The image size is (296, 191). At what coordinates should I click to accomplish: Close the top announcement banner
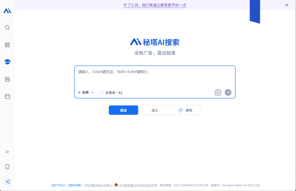(287, 5)
